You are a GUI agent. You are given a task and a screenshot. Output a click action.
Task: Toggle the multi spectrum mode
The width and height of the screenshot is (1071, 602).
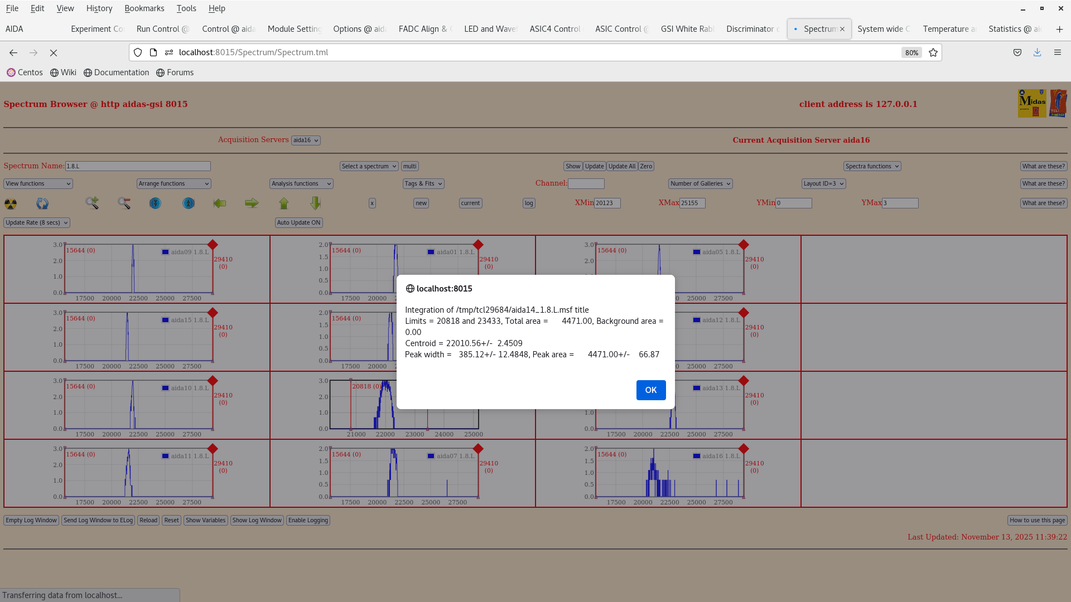[409, 166]
